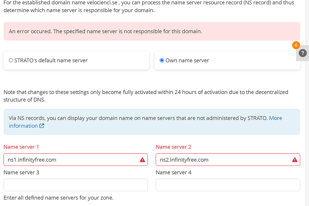Click the 'Enter all defined name servers' hint
This screenshot has width=309, height=206.
tap(59, 198)
